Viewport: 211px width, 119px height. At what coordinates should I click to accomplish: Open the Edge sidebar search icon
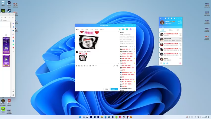click(13, 24)
